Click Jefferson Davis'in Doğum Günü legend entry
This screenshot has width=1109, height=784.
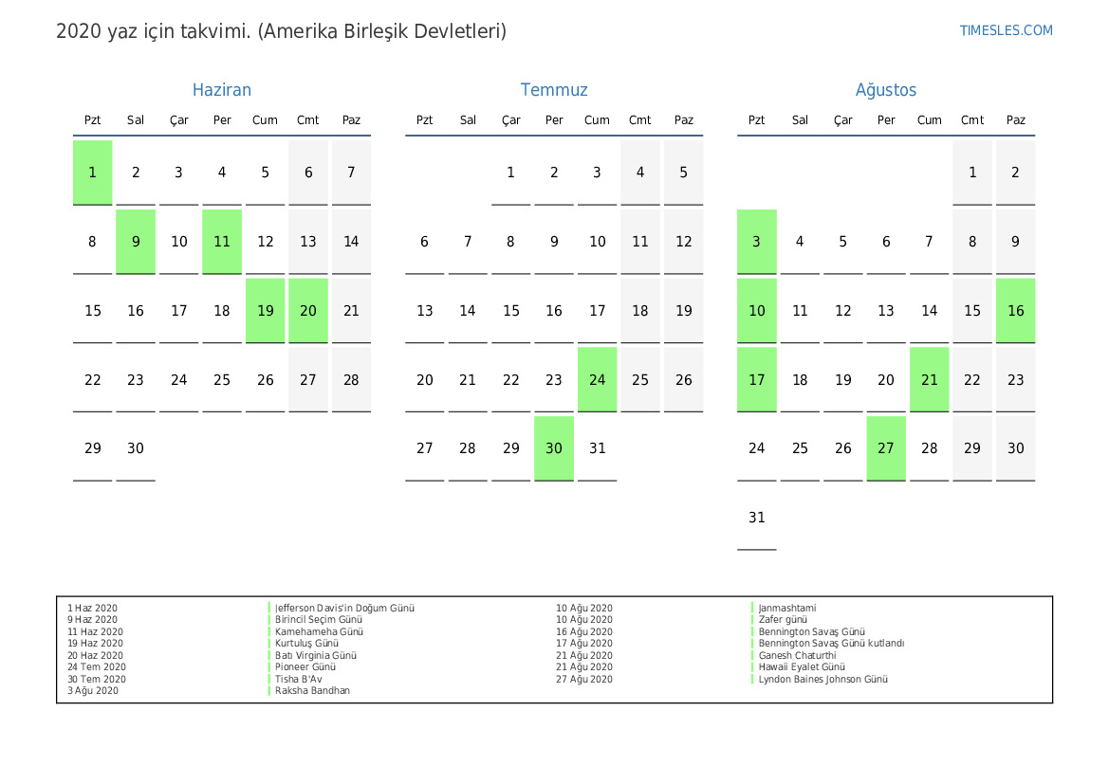coord(344,609)
